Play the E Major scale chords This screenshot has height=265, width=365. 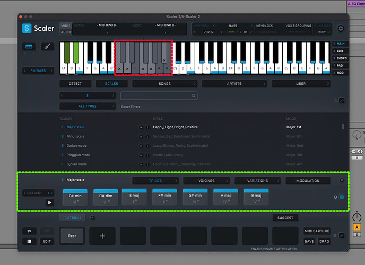(49, 202)
